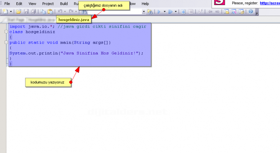Click the Run Project play icon
The image size is (280, 153).
pyautogui.click(x=159, y=12)
